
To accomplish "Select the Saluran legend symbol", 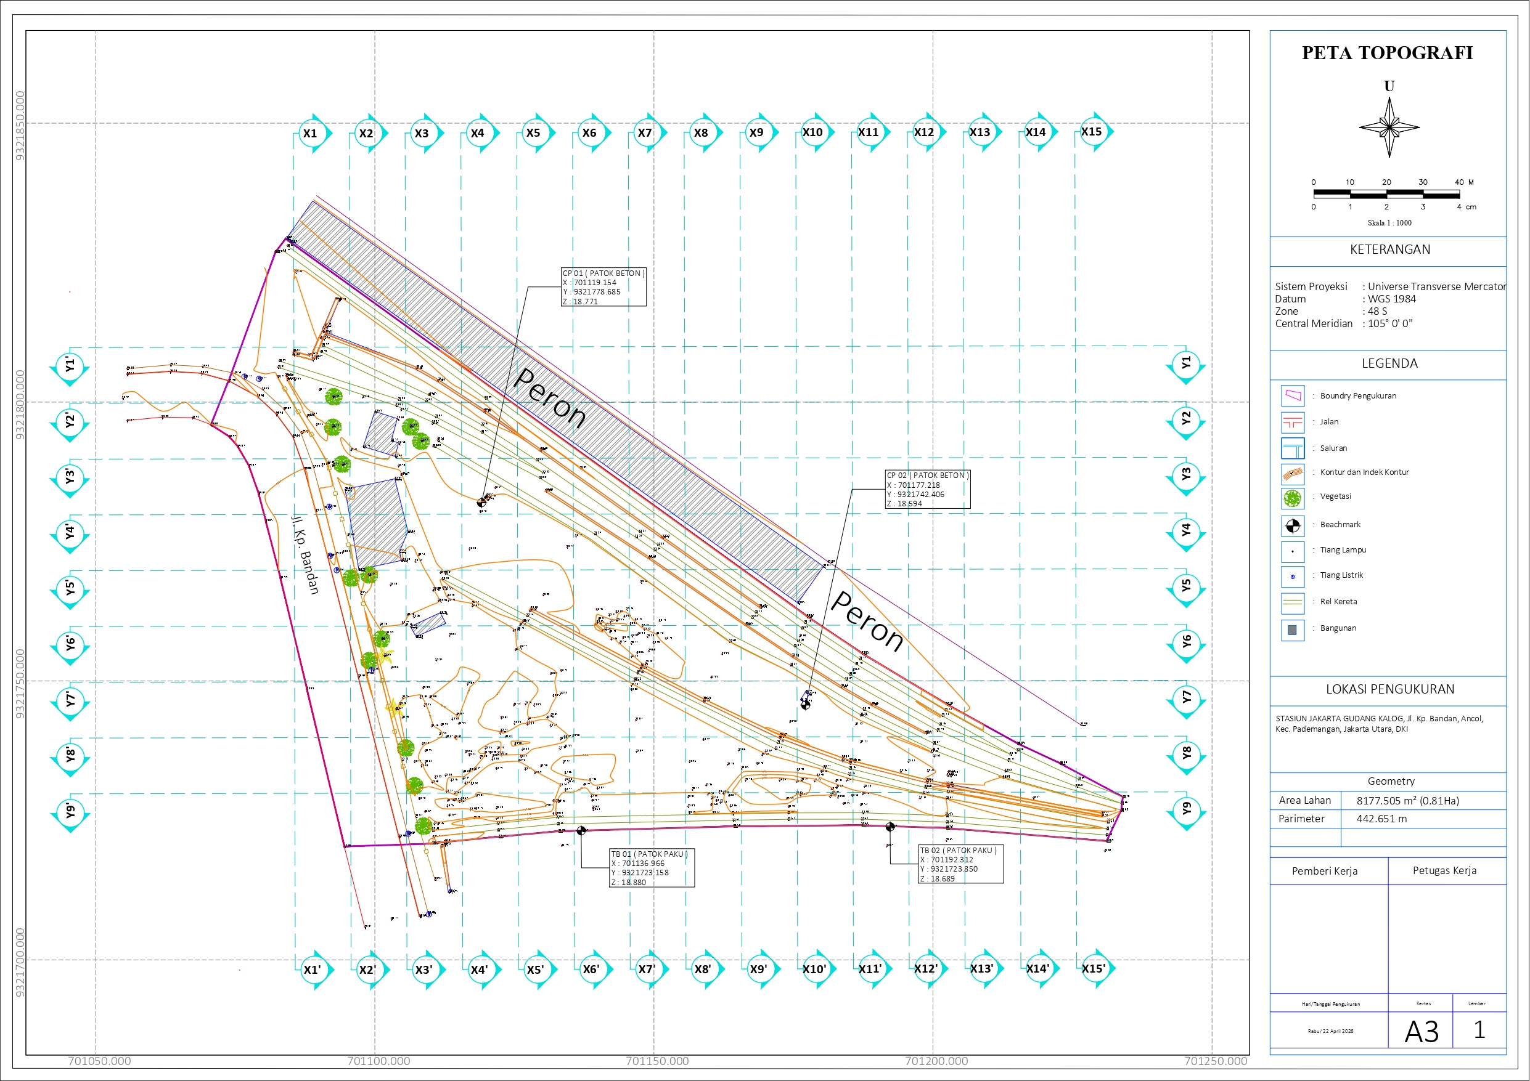I will click(1293, 448).
